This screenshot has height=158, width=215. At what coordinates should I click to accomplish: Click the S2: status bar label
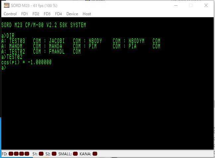[48, 154]
